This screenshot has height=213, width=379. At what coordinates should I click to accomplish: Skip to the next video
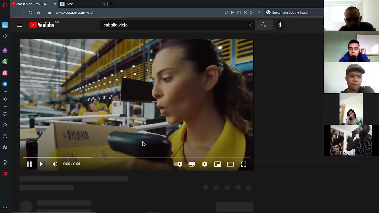42,164
